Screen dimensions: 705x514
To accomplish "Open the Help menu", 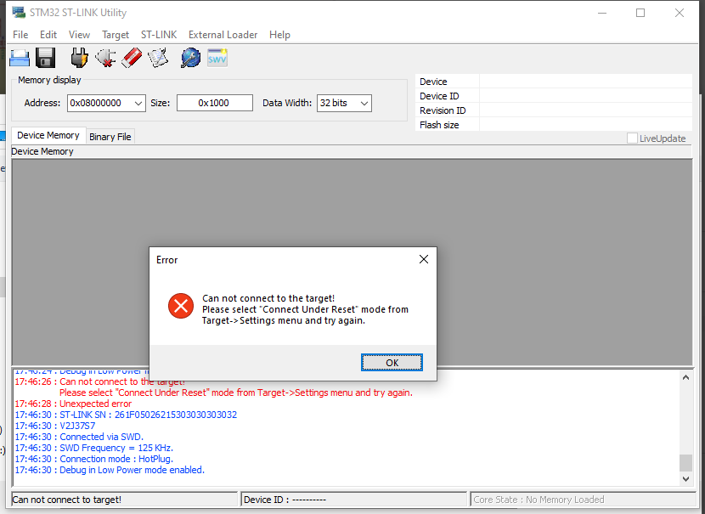I will click(279, 35).
